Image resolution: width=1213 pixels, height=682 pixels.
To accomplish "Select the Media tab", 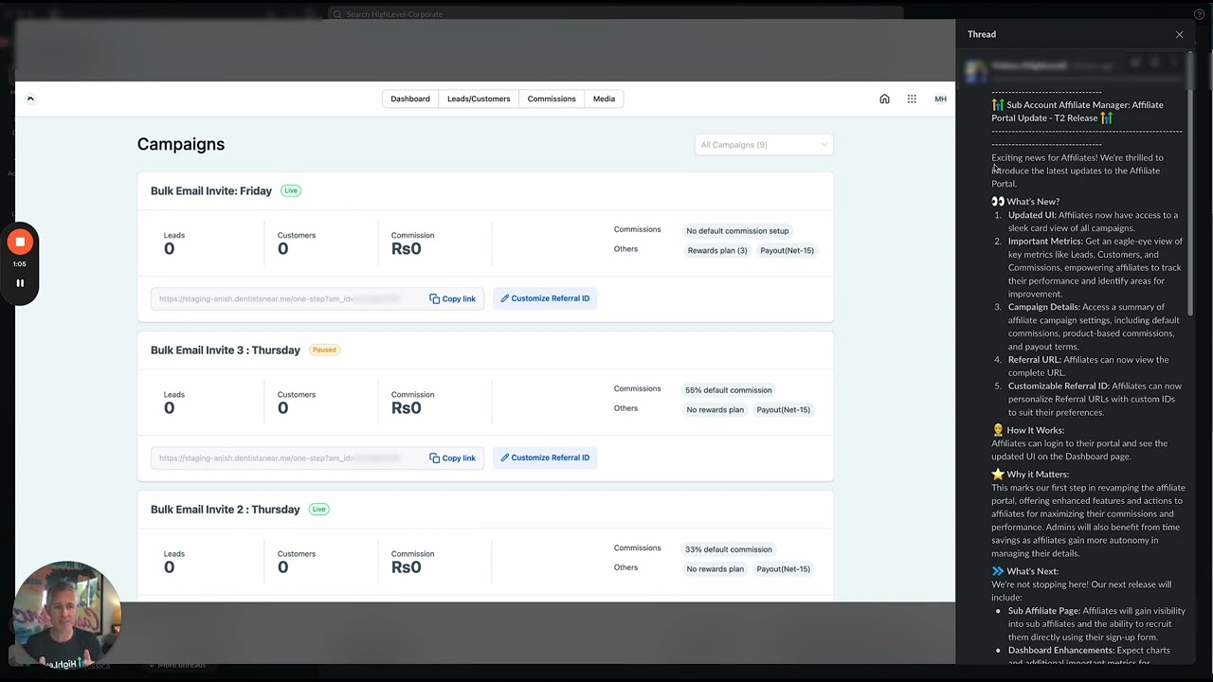I will pyautogui.click(x=604, y=99).
